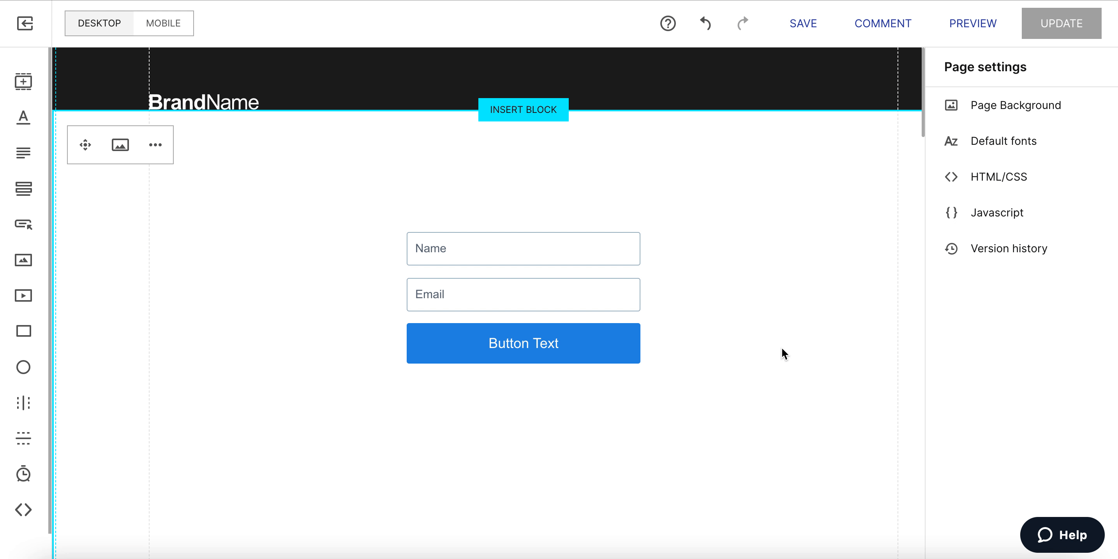Click the Page settings heading
This screenshot has width=1118, height=559.
[985, 67]
